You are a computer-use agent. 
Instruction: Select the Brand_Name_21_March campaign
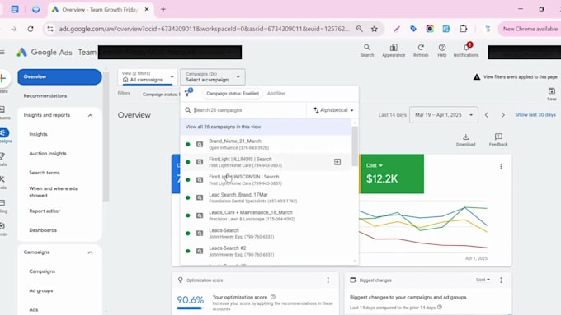[266, 144]
